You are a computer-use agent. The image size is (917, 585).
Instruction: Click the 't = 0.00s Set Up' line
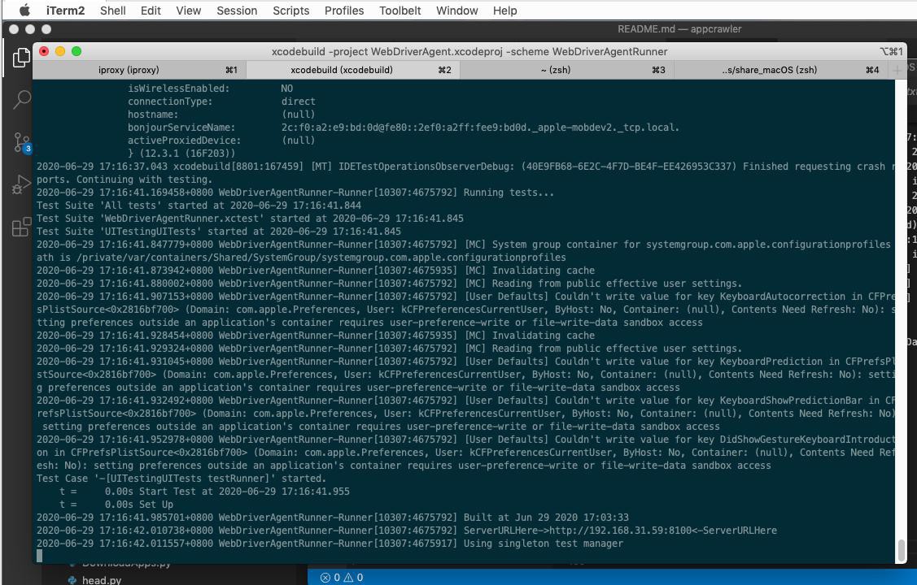[116, 505]
